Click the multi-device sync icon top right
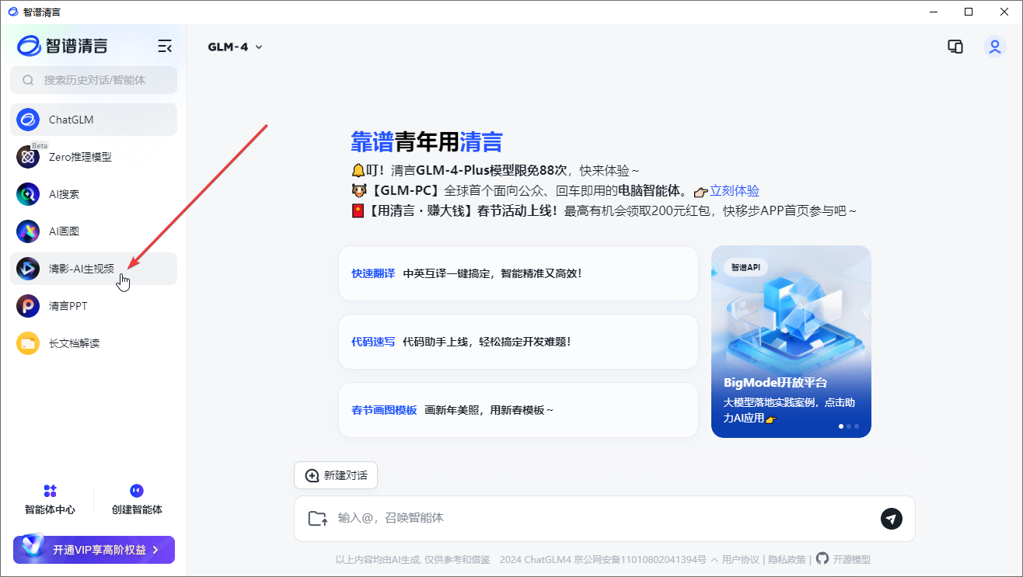 point(955,47)
